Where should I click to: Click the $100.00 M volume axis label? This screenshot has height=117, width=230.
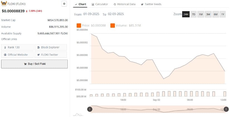click(x=81, y=90)
